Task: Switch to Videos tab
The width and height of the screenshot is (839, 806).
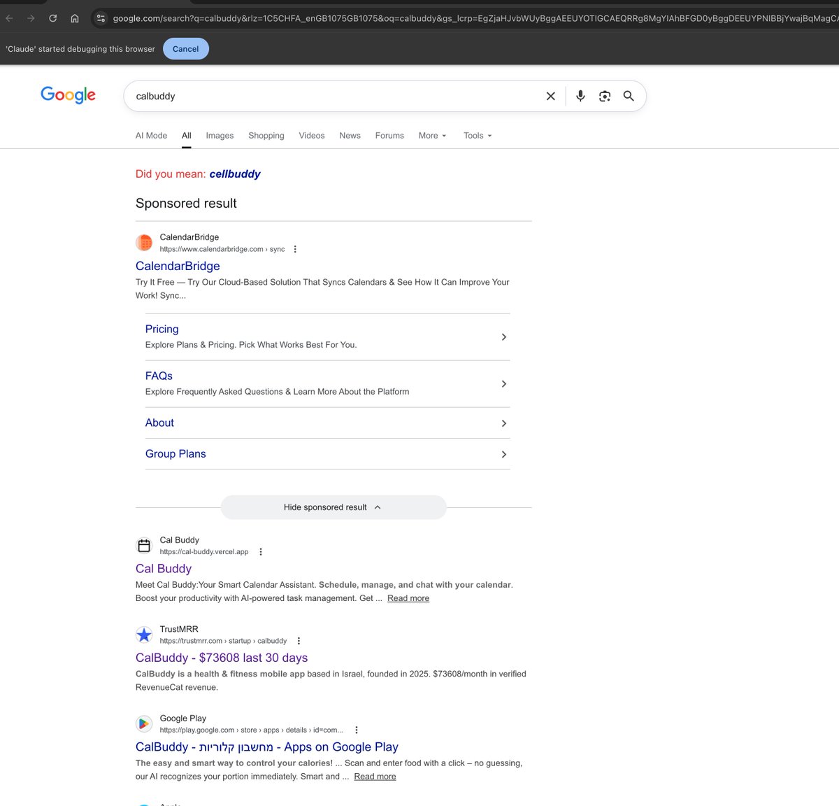Action: click(x=312, y=136)
